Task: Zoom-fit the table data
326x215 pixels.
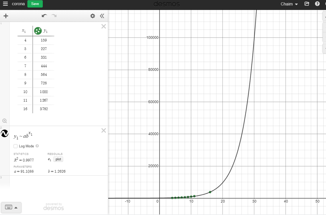Action: pyautogui.click(x=4, y=120)
